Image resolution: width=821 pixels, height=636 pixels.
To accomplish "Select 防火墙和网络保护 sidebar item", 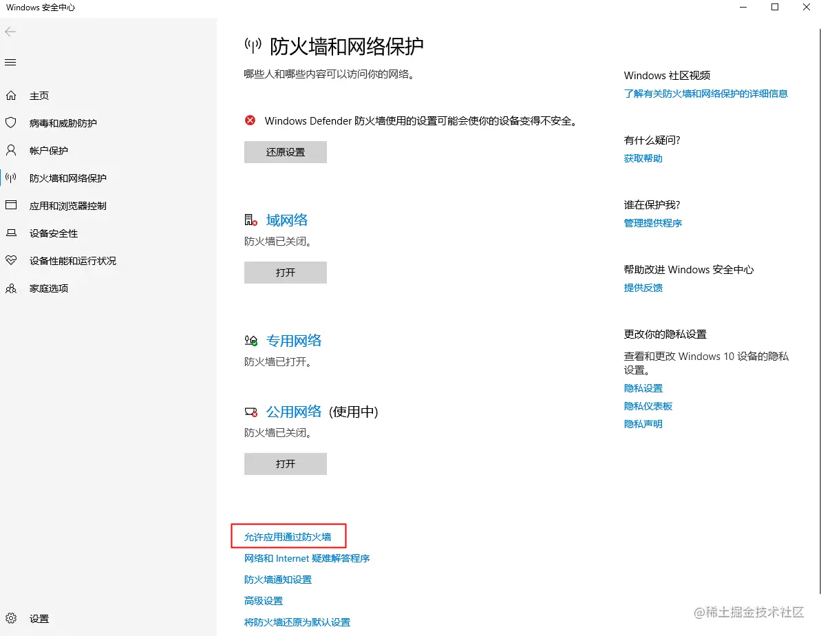I will [68, 178].
